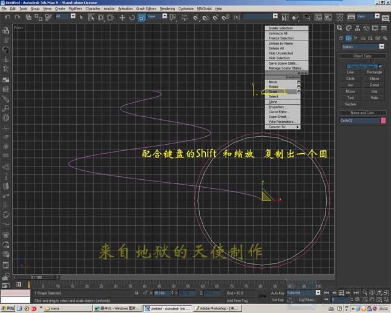Select the Select and Rotate tool
Image resolution: width=391 pixels, height=313 pixels.
tap(132, 18)
